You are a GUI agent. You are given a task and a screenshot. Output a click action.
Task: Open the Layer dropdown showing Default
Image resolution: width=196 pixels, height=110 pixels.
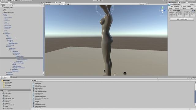tap(191, 6)
